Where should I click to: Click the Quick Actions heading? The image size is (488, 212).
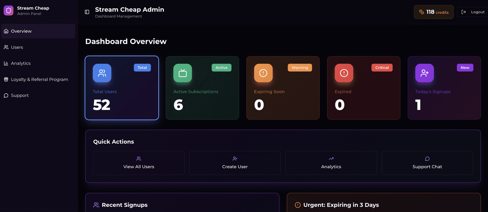coord(113,142)
